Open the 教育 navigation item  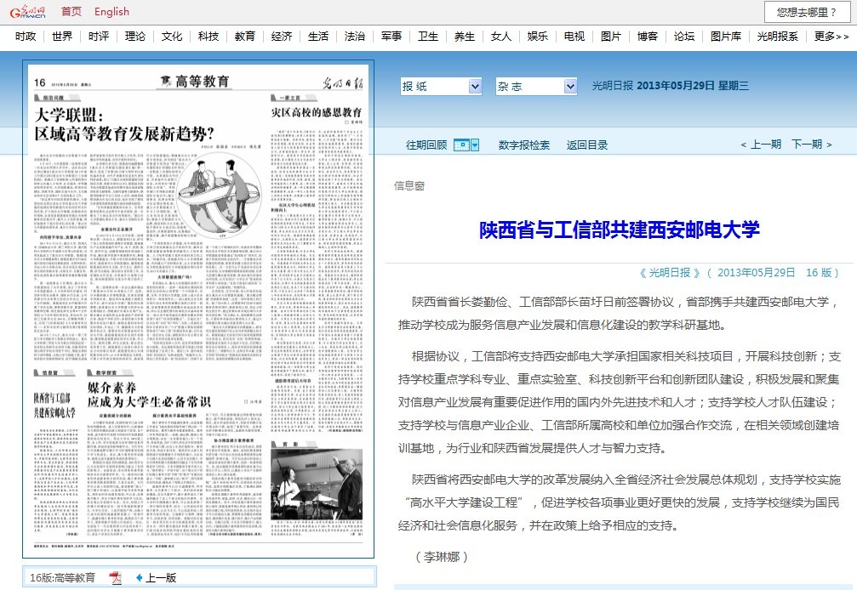tap(245, 37)
